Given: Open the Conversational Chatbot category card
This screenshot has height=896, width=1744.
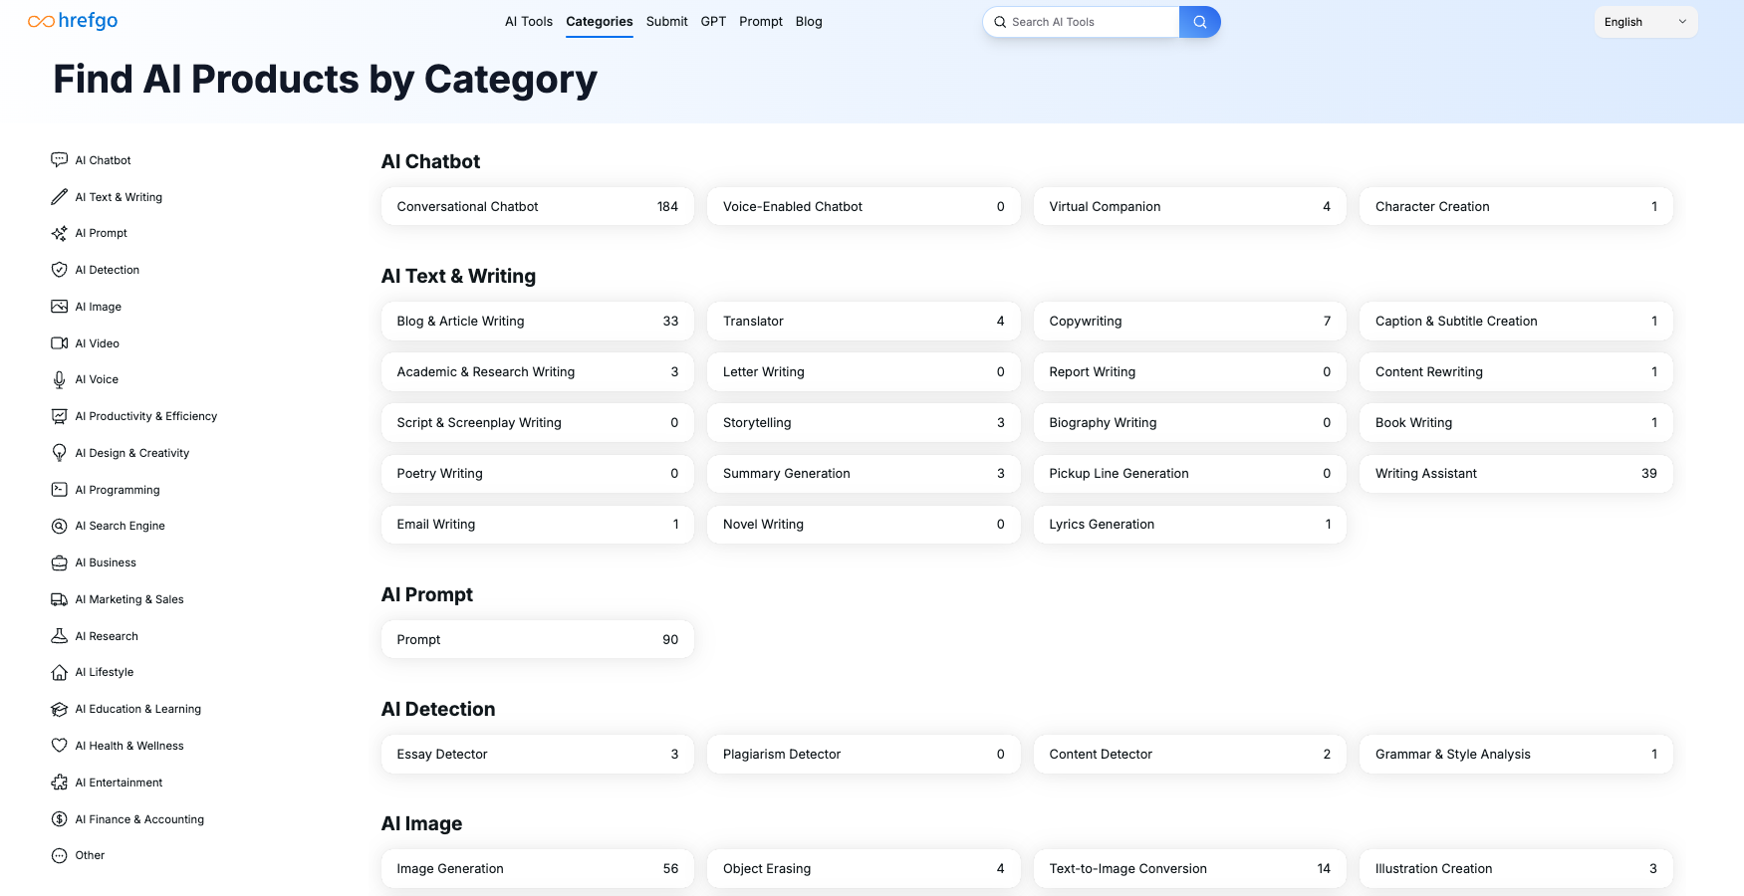Looking at the screenshot, I should [537, 207].
